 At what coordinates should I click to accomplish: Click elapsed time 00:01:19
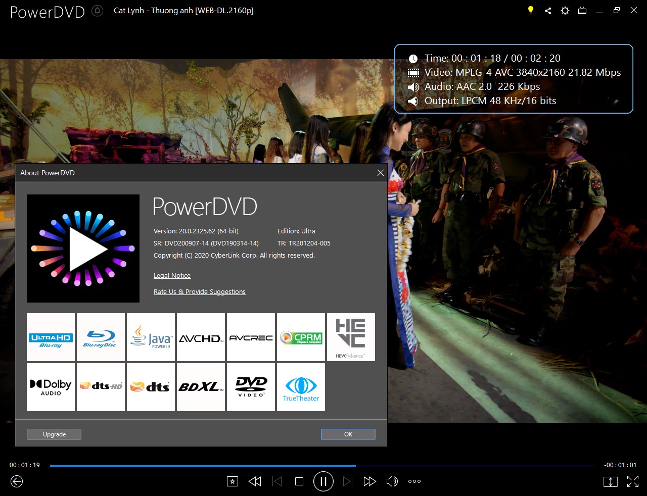(x=25, y=465)
